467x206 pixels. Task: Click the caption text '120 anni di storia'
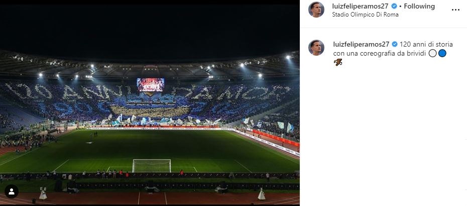[x=426, y=44]
